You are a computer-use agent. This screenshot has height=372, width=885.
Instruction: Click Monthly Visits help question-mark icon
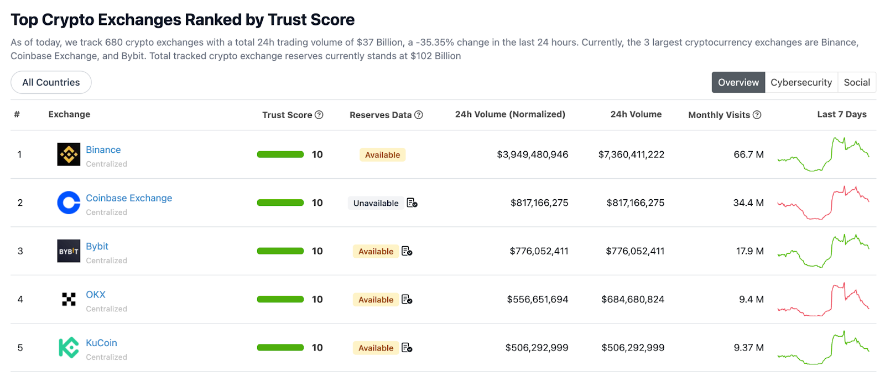coord(757,115)
